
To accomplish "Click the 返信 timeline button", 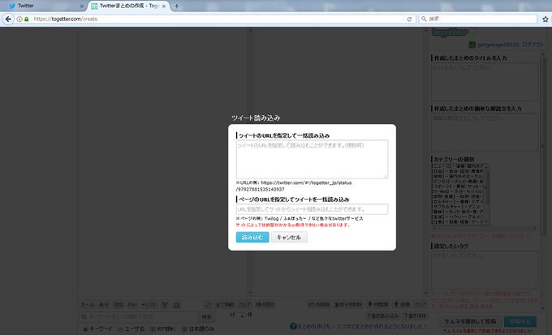I will pos(119,304).
